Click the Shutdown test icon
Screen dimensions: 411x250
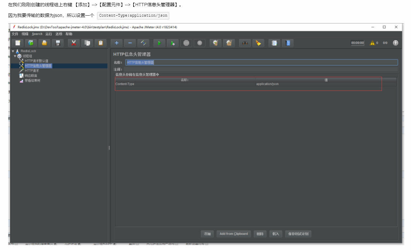click(x=200, y=43)
